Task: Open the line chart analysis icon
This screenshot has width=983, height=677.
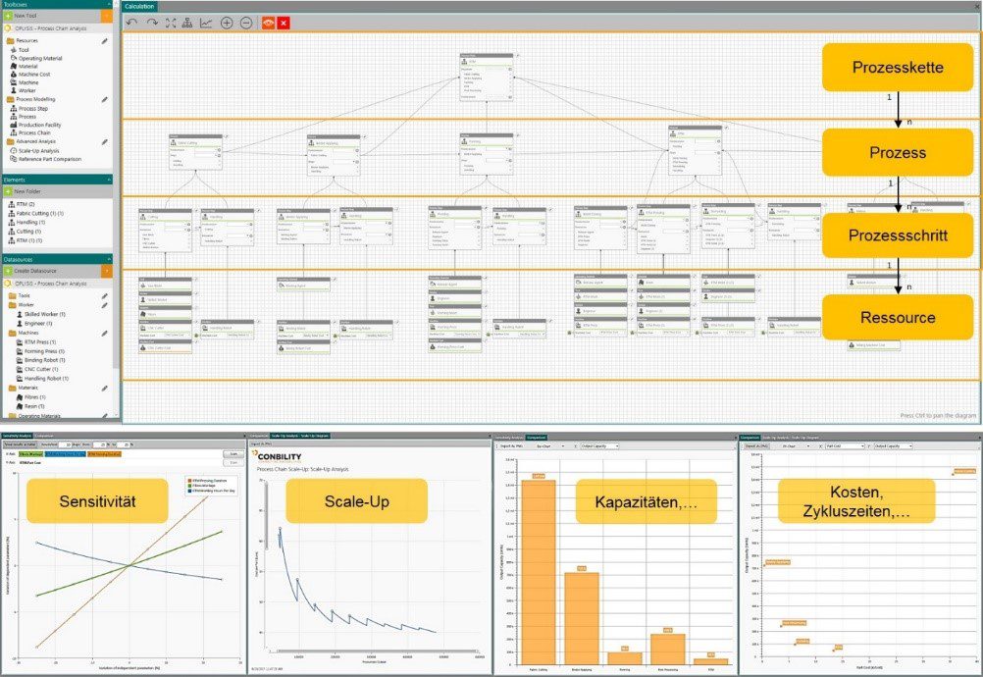Action: click(x=206, y=22)
